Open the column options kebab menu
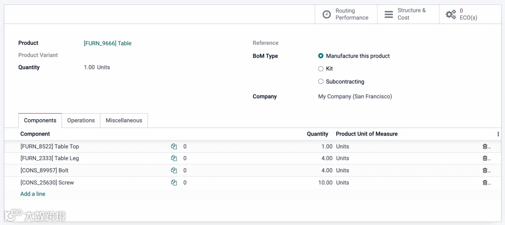This screenshot has width=505, height=225. 498,134
